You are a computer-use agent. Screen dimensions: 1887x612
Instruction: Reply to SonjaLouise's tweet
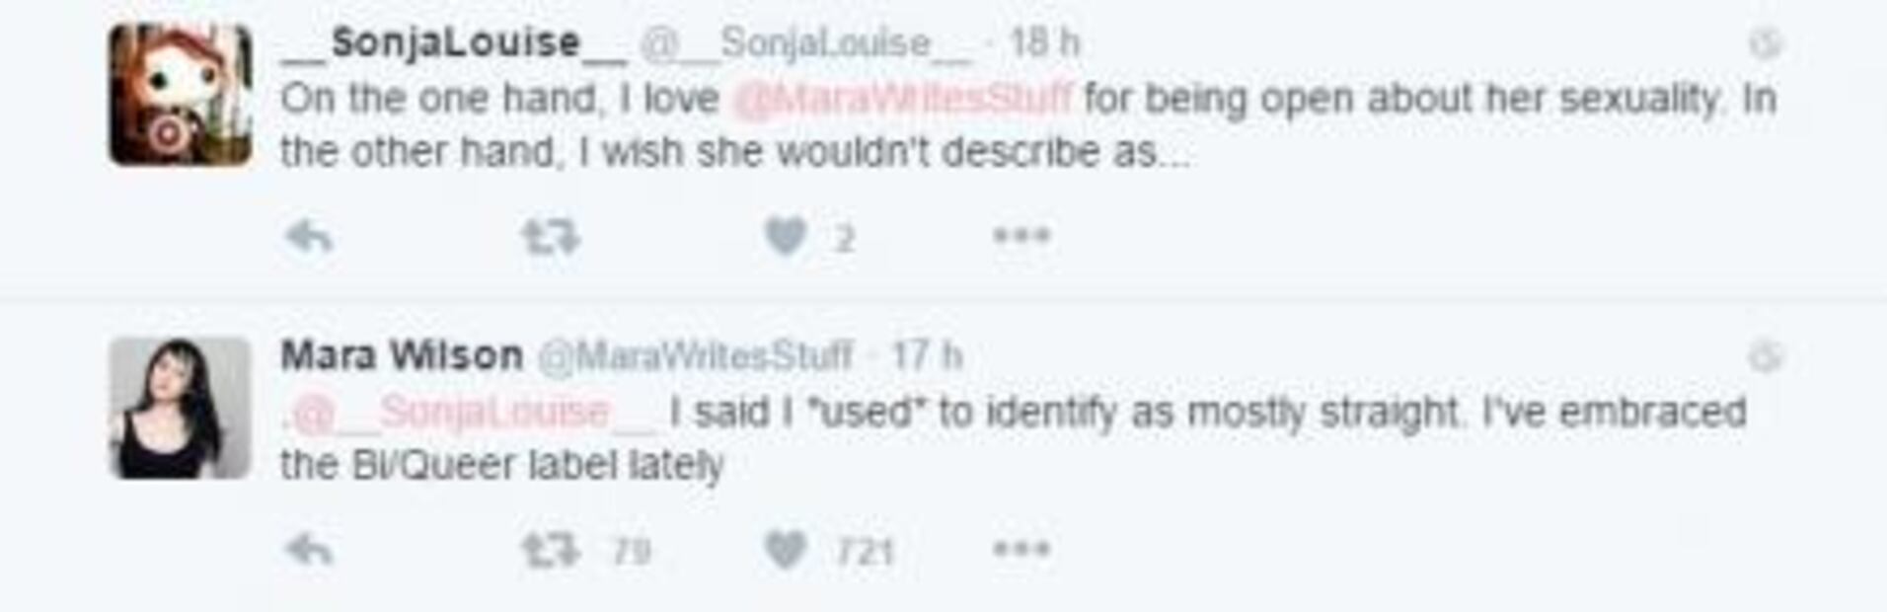coord(309,237)
